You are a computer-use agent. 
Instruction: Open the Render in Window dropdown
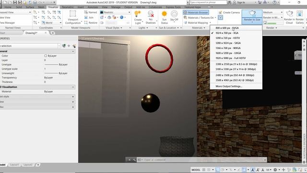click(273, 17)
